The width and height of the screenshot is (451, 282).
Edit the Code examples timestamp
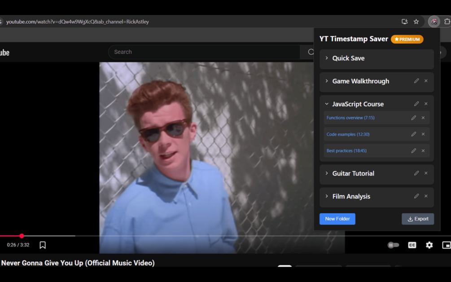click(413, 134)
